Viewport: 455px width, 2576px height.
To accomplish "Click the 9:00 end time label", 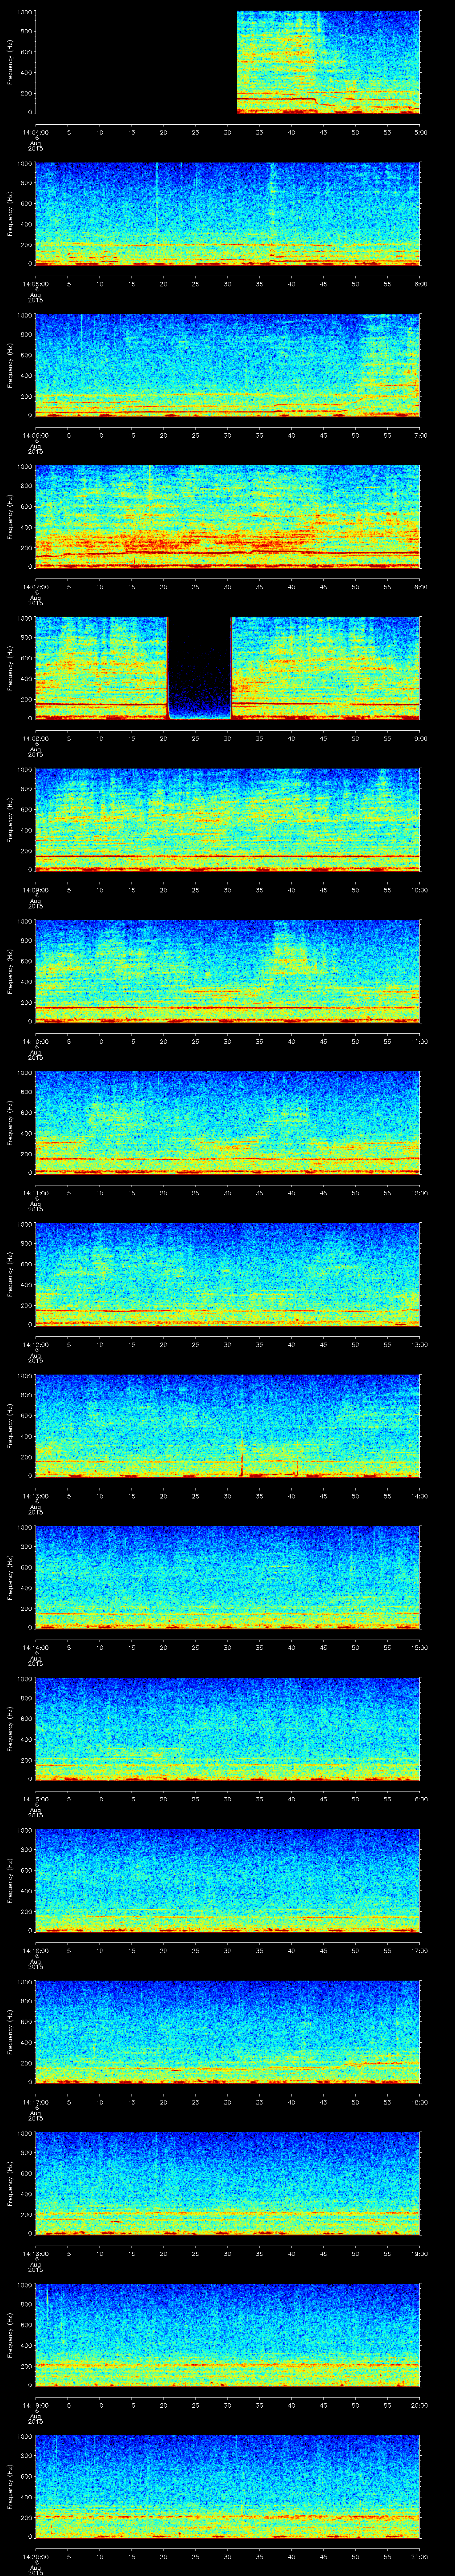I will [420, 738].
